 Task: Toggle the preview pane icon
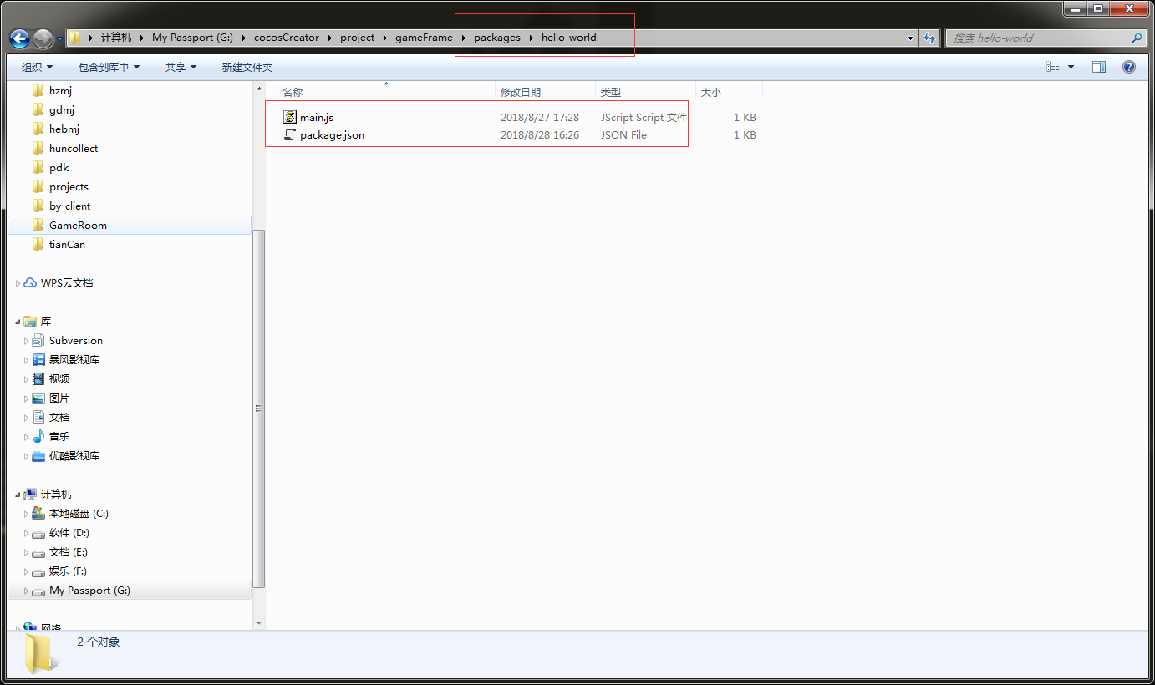click(1099, 67)
